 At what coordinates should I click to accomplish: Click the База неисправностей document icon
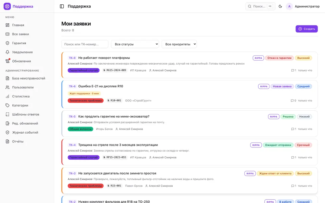pyautogui.click(x=7, y=78)
